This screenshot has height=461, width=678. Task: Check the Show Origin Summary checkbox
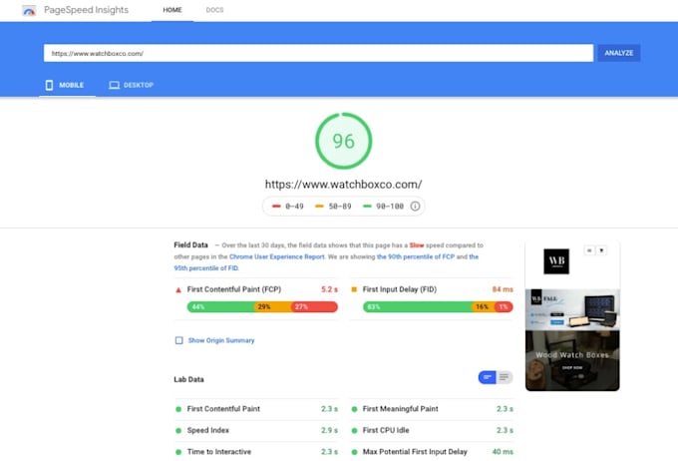pos(179,340)
